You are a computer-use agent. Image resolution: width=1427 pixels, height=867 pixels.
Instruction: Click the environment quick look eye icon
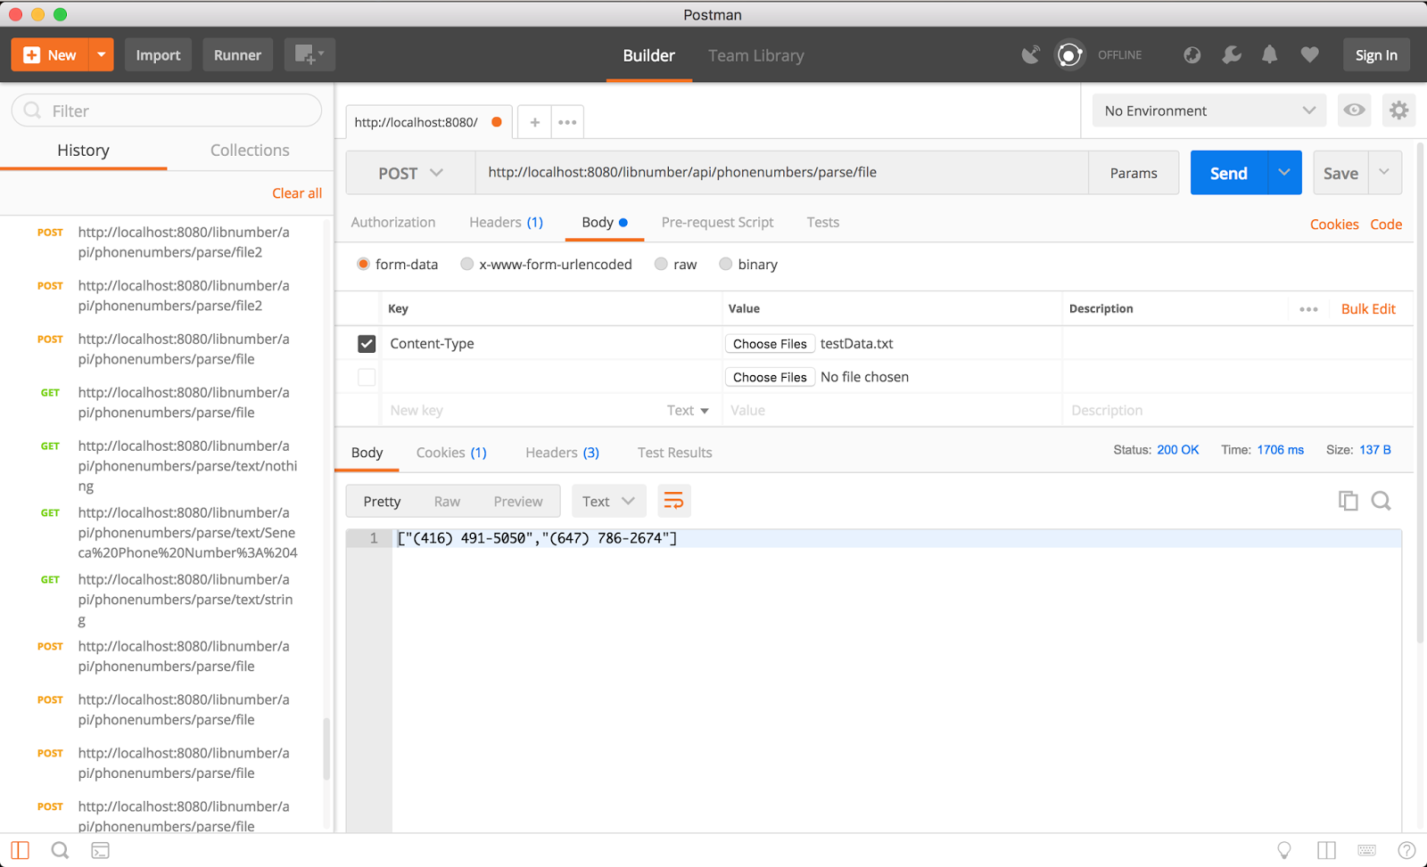[1354, 110]
